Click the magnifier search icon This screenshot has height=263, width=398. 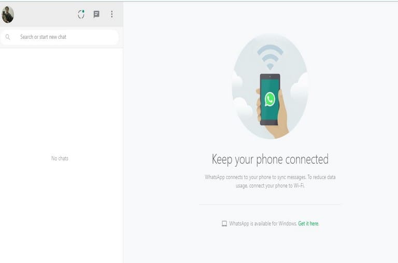[8, 37]
